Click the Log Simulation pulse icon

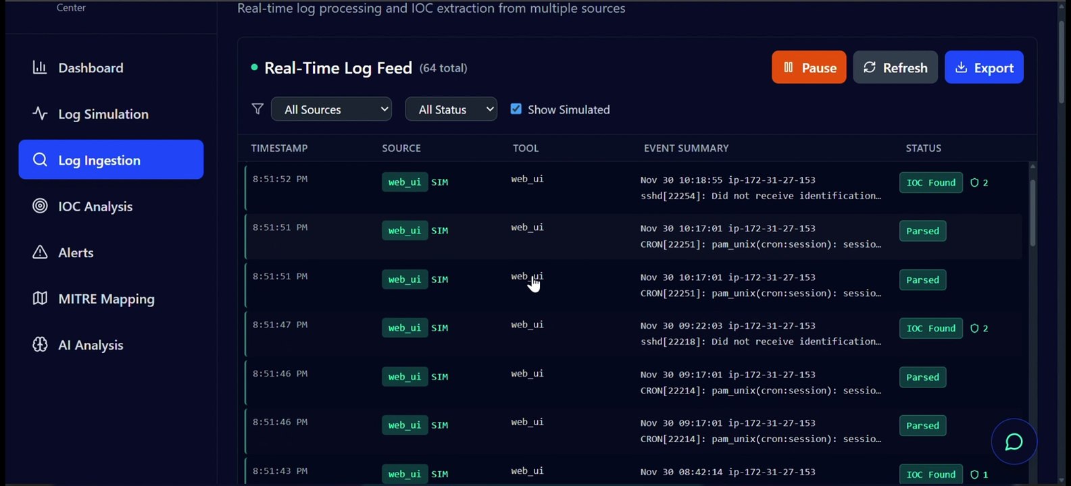point(40,114)
